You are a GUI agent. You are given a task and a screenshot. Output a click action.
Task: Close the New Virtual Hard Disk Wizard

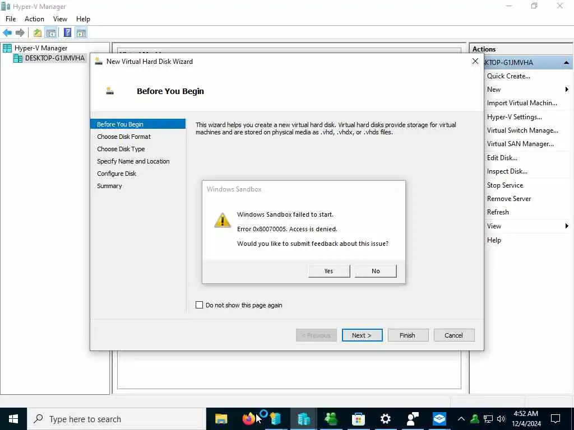click(x=475, y=61)
